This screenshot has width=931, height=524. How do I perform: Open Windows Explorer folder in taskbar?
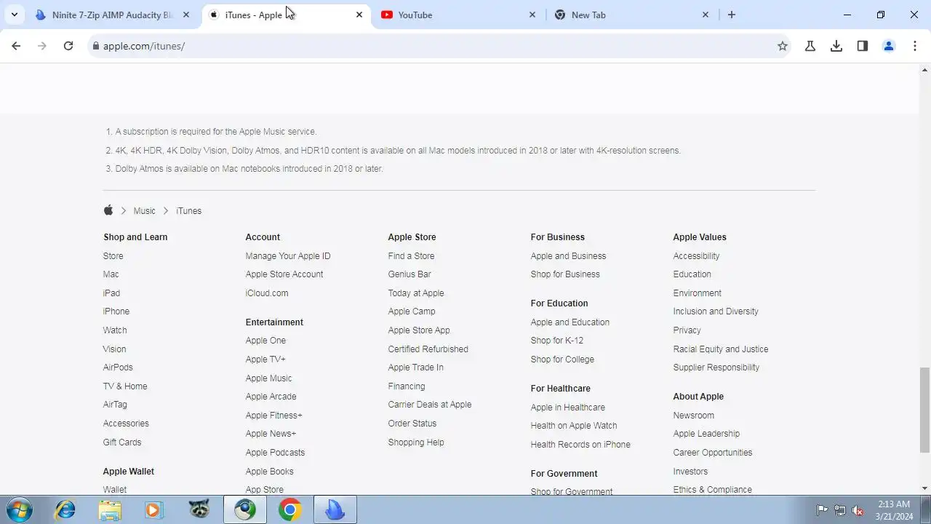[x=110, y=509]
